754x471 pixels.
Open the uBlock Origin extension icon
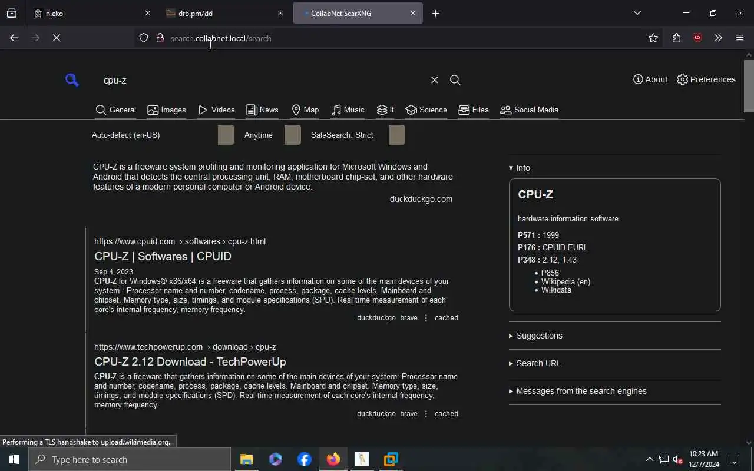pos(697,38)
